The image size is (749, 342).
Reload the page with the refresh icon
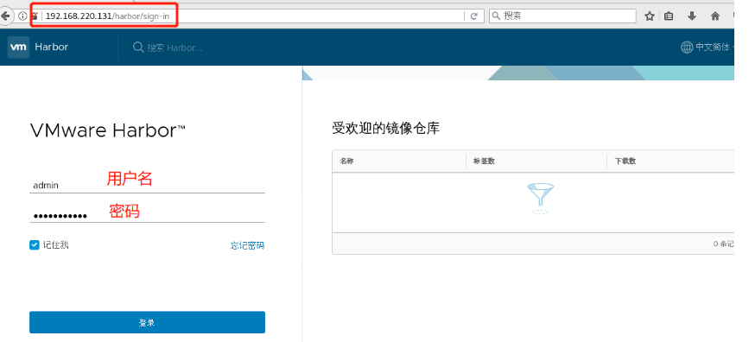(474, 16)
